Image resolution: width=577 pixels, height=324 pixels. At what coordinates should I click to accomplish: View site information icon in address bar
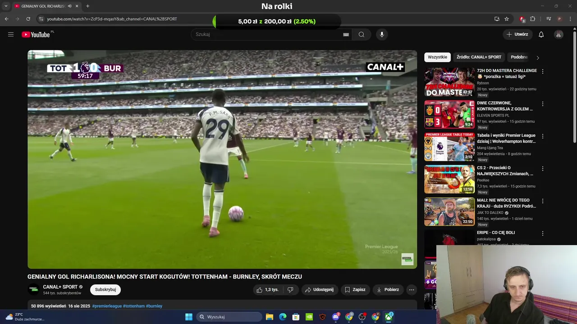[41, 19]
